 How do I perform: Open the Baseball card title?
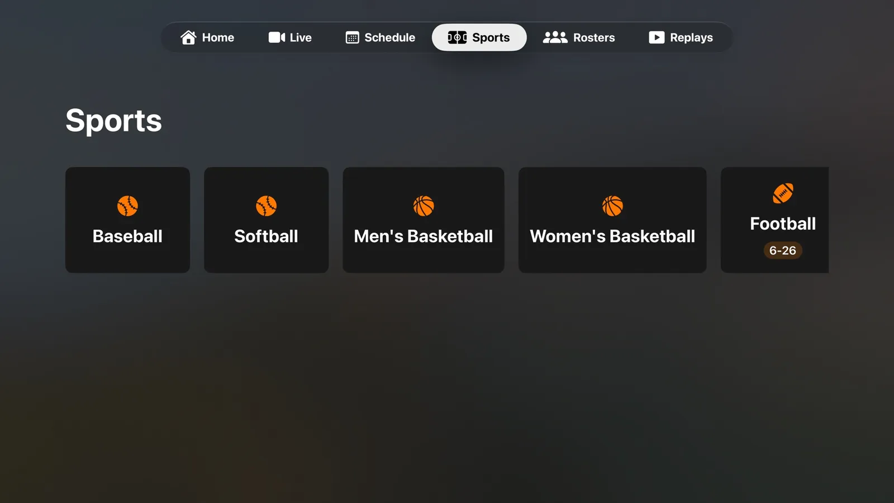pyautogui.click(x=127, y=236)
